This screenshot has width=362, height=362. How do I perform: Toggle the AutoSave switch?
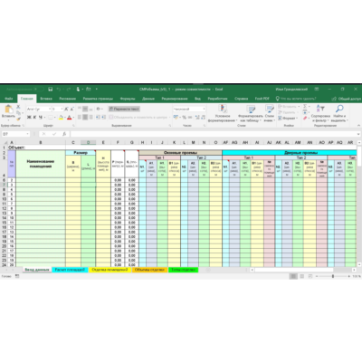pos(39,90)
